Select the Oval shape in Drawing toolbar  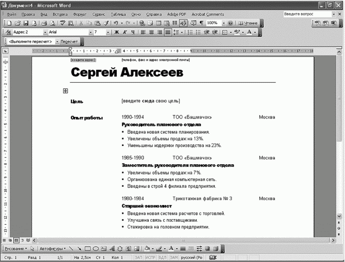96,249
